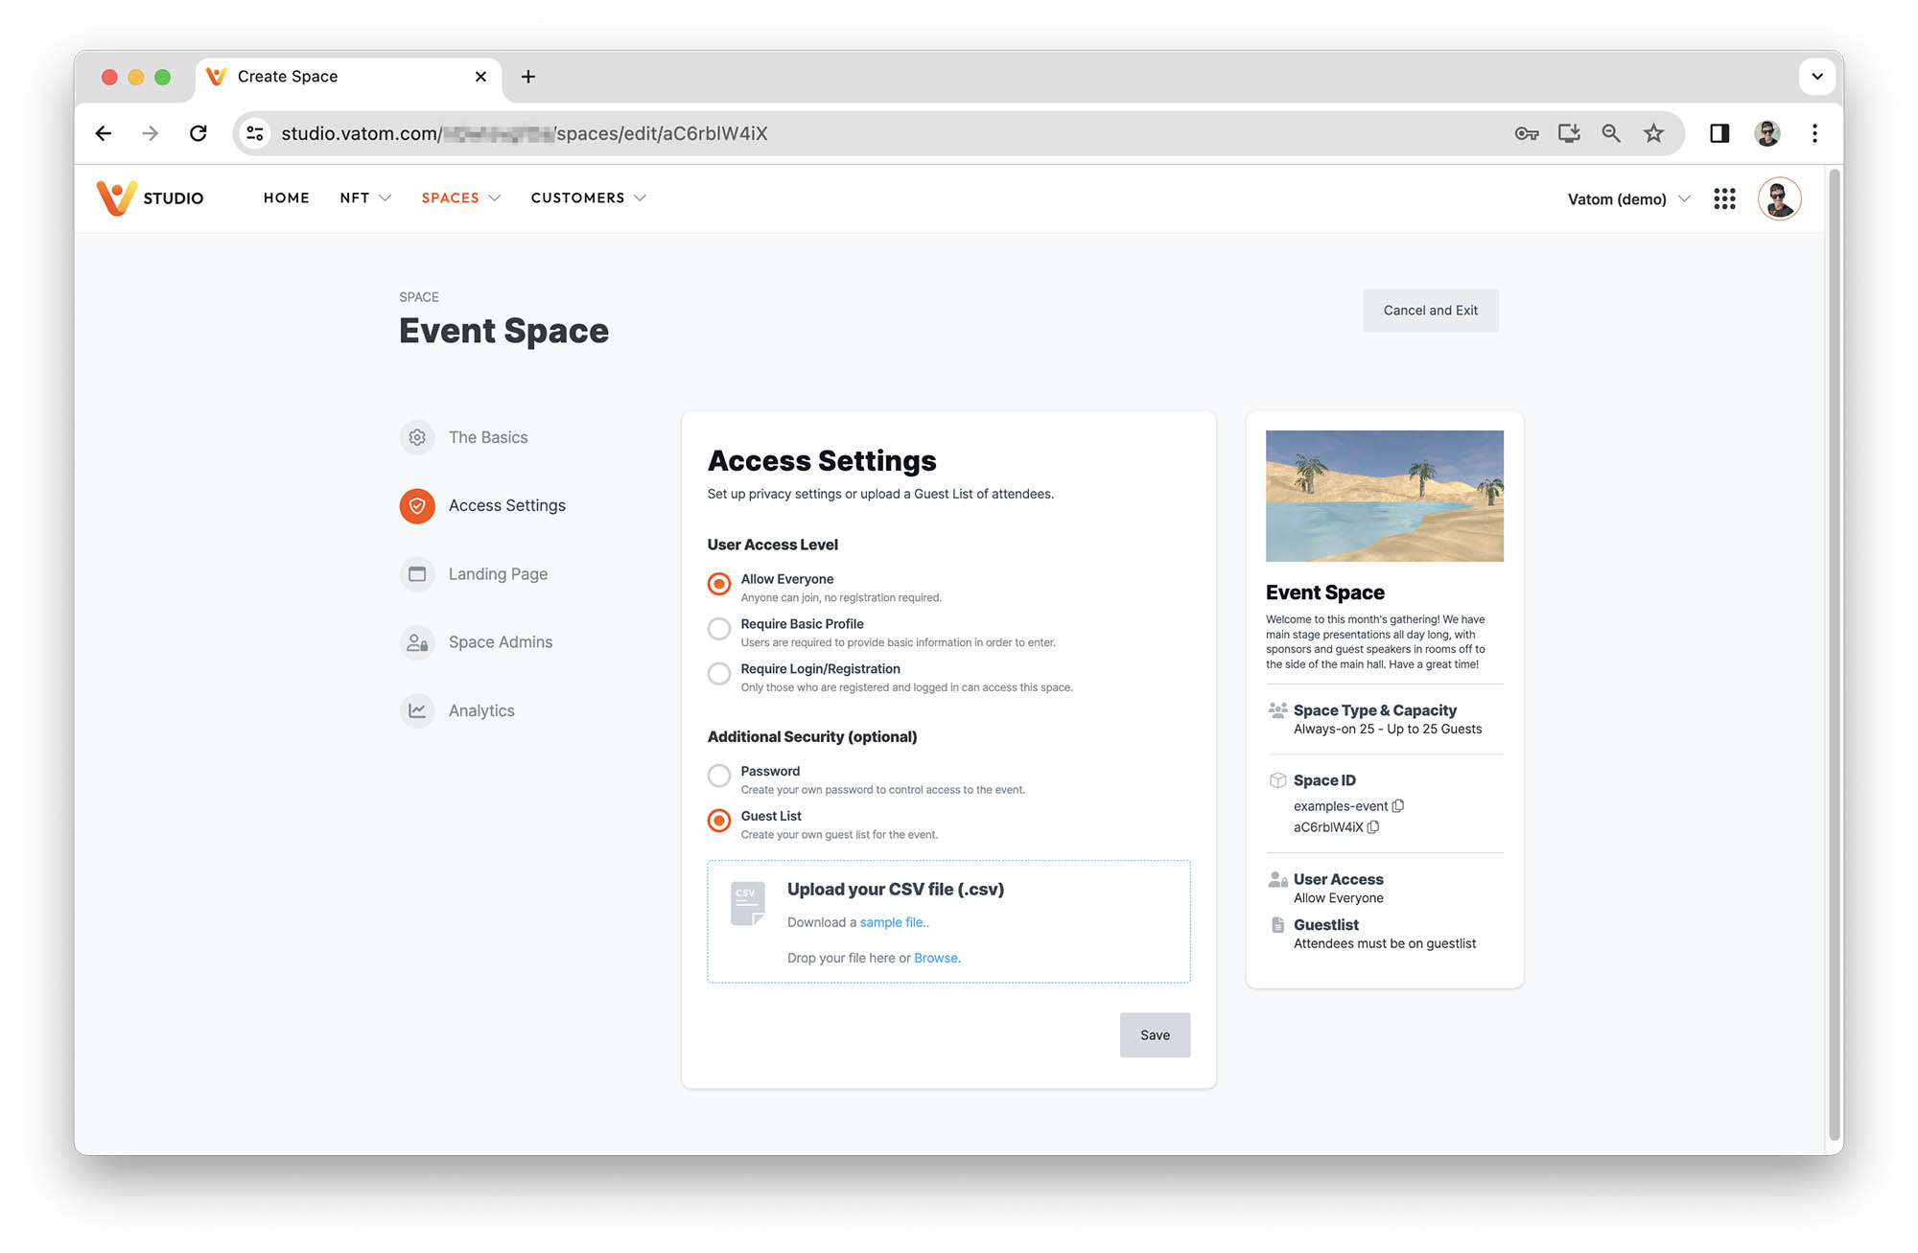Click the install app icon
Viewport: 1918px width, 1253px height.
point(1569,133)
